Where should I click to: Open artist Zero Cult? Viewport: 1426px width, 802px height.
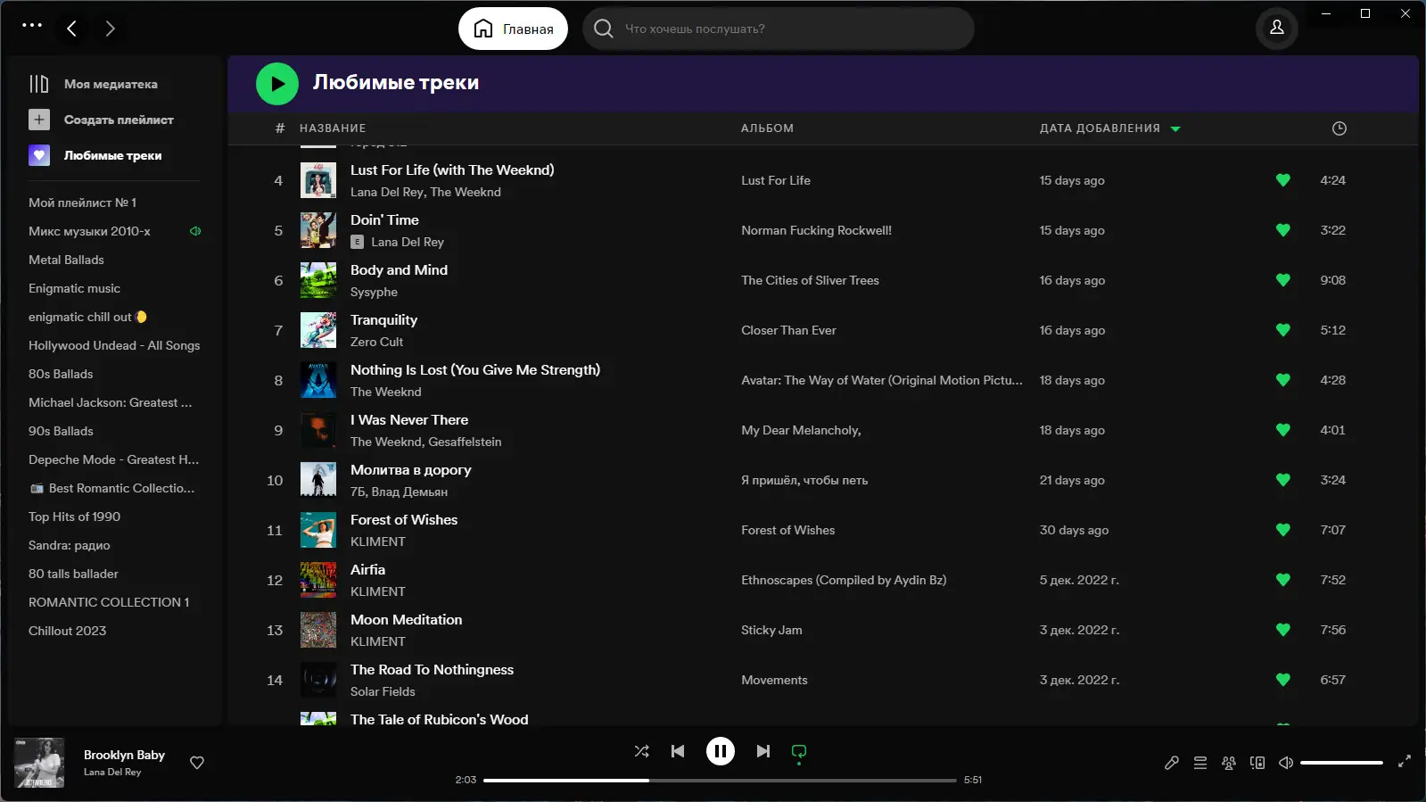(376, 342)
